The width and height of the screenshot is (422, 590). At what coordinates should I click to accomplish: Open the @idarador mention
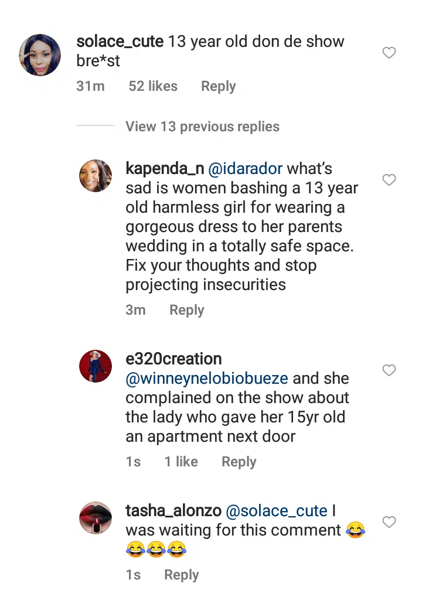pyautogui.click(x=245, y=169)
